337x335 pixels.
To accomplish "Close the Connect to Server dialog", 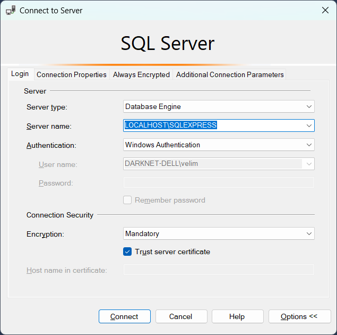I will tap(325, 10).
